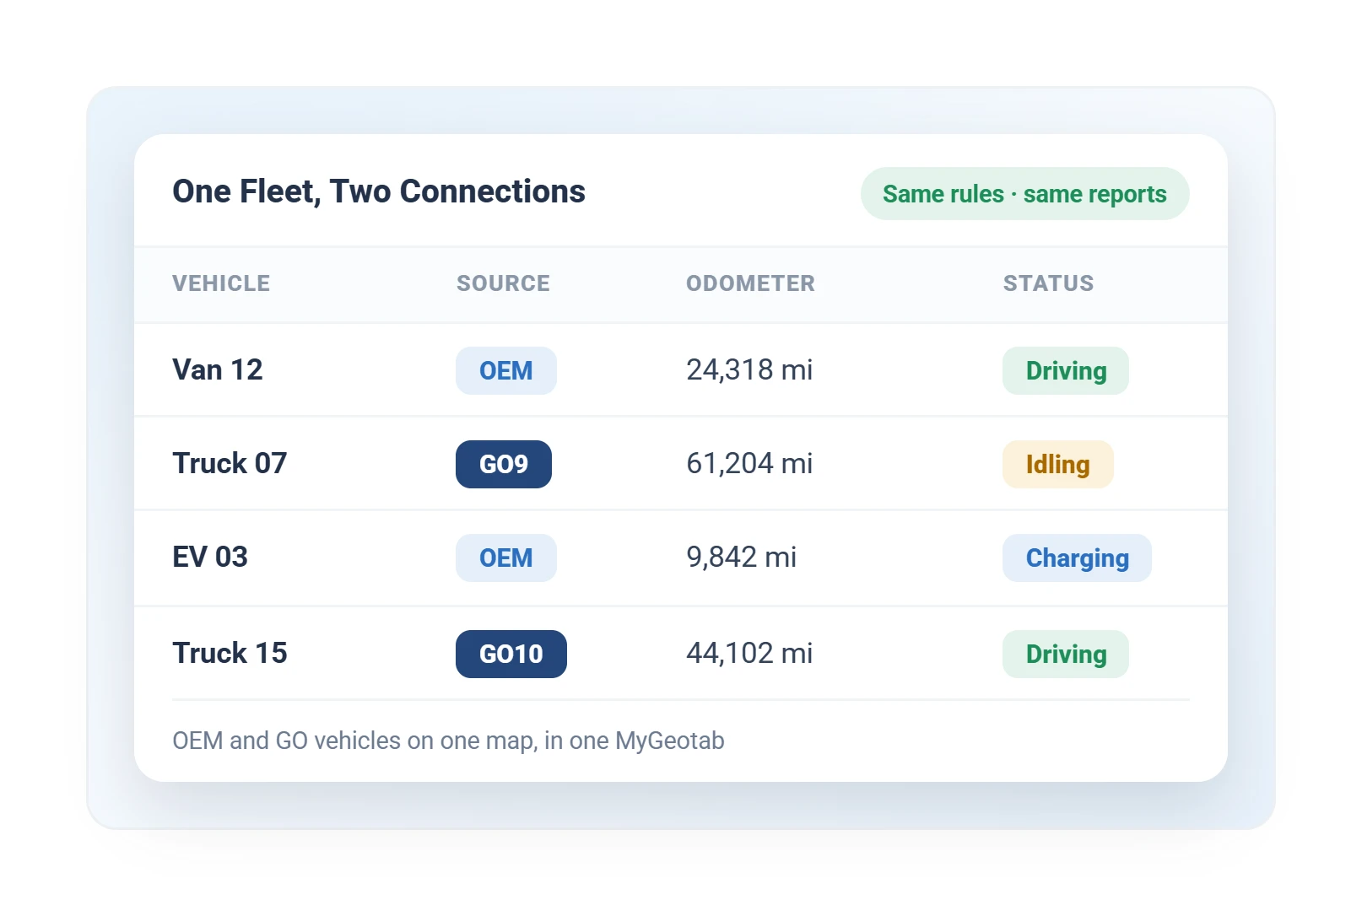
Task: Click the 'OEM and GO vehicles' footer caption
Action: [x=448, y=741]
